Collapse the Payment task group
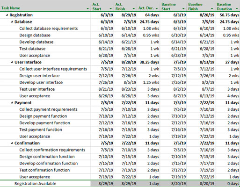The height and width of the screenshot is (187, 240). coord(12,103)
